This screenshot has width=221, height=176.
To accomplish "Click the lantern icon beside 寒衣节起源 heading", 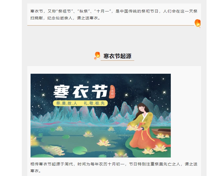I will point(97,56).
